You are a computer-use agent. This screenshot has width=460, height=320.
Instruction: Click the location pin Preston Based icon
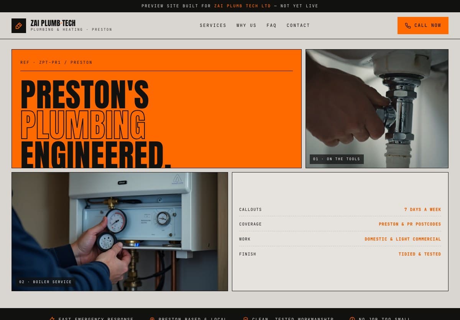pyautogui.click(x=152, y=318)
